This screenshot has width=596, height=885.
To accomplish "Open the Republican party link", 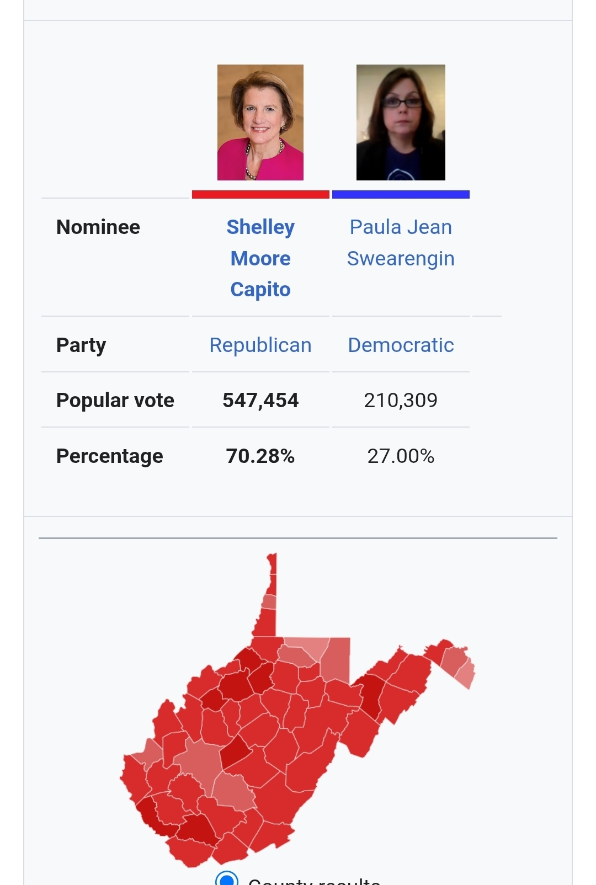I will (x=260, y=345).
